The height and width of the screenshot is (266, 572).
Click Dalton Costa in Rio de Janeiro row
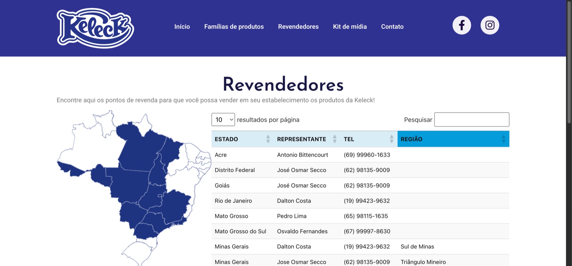click(x=294, y=201)
